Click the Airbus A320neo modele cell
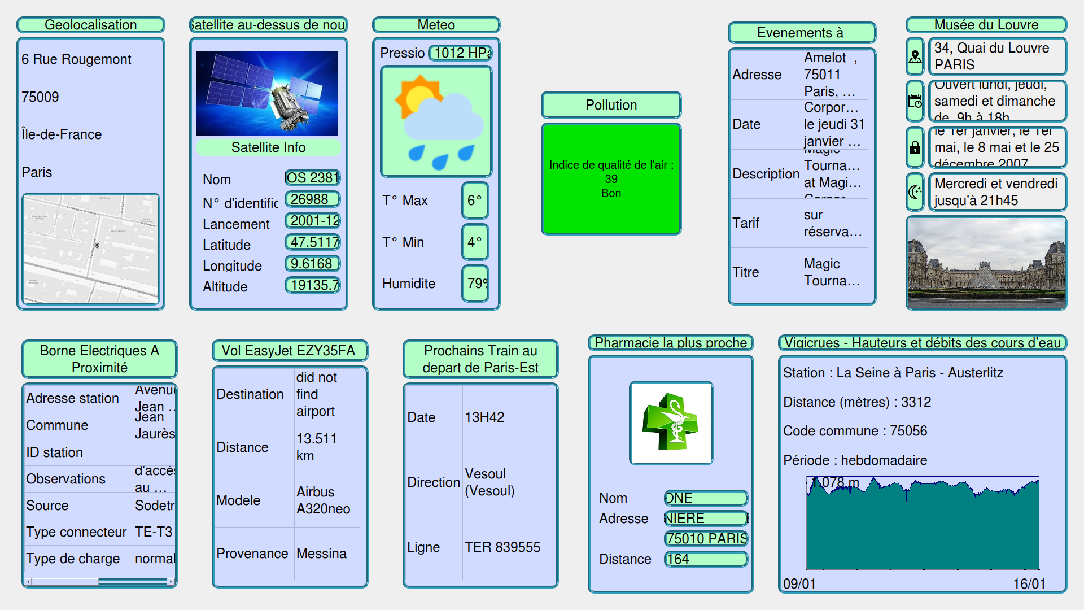 pos(327,500)
